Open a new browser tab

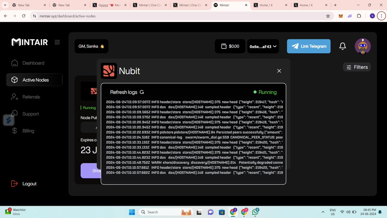tap(335, 5)
